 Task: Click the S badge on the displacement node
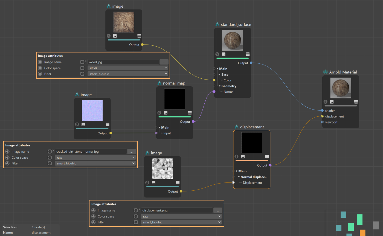click(x=236, y=157)
